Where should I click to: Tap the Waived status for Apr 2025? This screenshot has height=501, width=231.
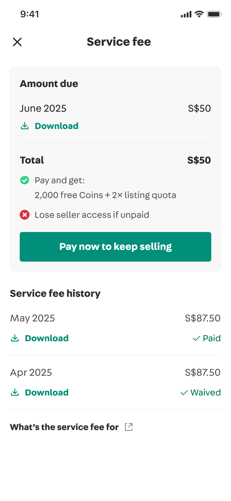[x=201, y=392]
